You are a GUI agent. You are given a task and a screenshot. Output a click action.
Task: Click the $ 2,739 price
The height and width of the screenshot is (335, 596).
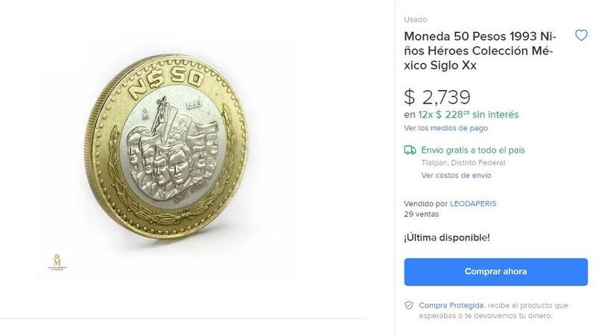click(x=437, y=95)
